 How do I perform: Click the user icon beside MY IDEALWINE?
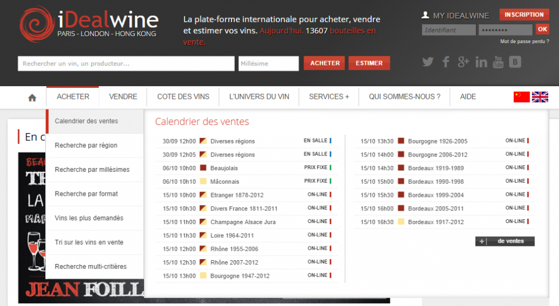[425, 15]
